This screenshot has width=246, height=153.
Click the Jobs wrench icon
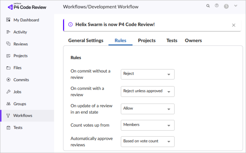pyautogui.click(x=8, y=92)
